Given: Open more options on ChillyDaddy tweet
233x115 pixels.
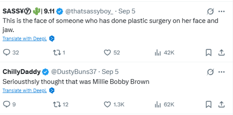Looking at the screenshot, I should (x=222, y=72).
